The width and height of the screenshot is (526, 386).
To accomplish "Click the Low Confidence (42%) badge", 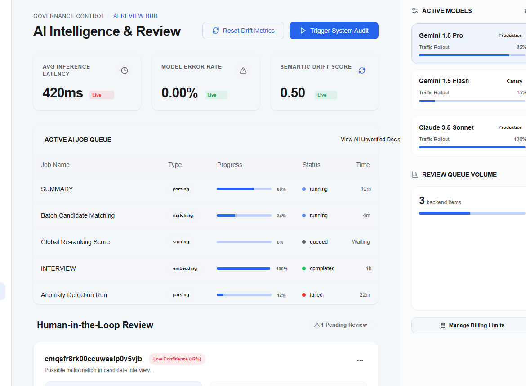I will coord(177,359).
